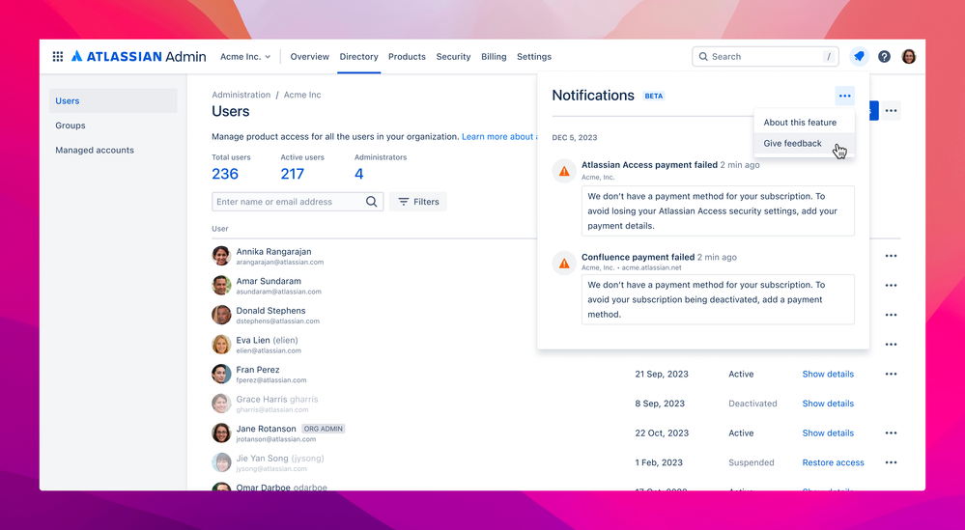Screen dimensions: 965x530
Task: Click the ORG ADMIN badge
Action: tap(323, 429)
